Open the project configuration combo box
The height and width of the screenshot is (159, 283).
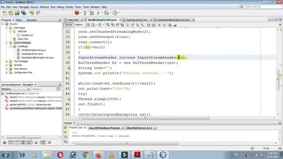pos(58,13)
